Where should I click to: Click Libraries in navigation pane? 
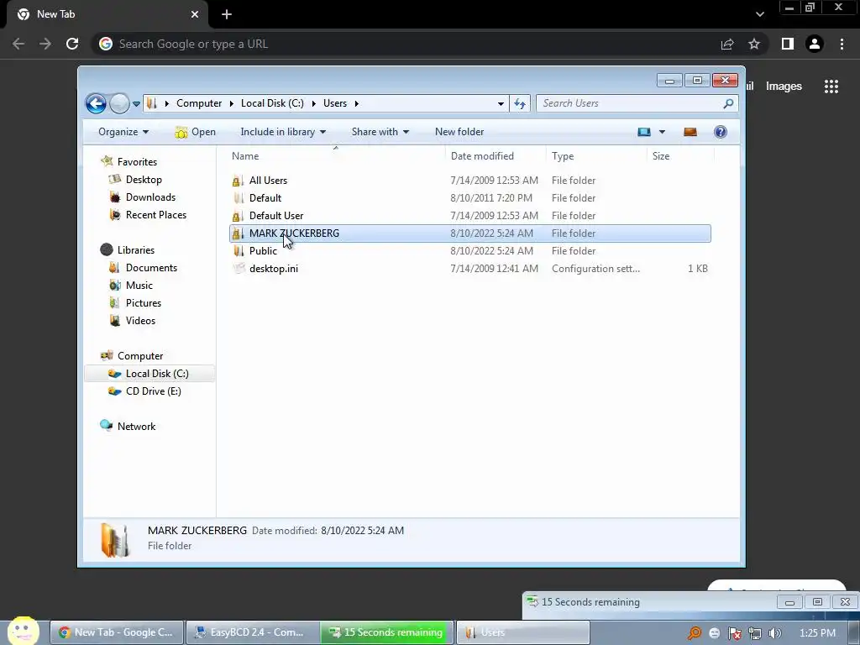pos(135,250)
